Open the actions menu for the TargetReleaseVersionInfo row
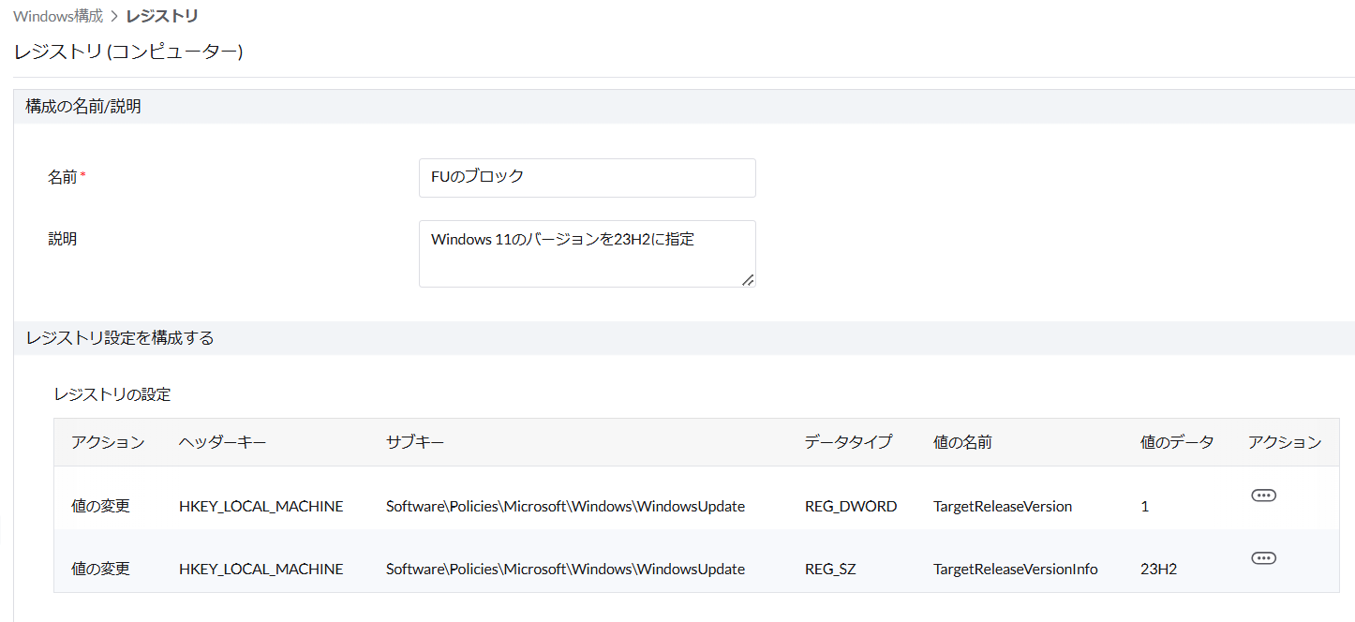 (1263, 558)
